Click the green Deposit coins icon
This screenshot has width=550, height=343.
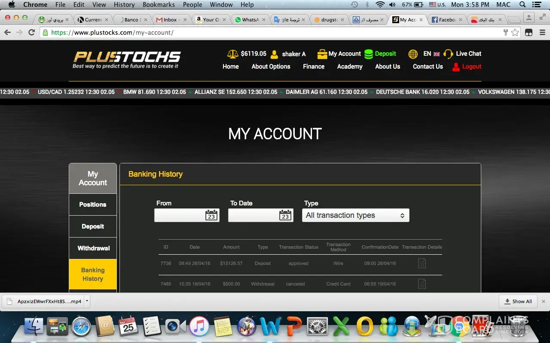[x=368, y=54]
